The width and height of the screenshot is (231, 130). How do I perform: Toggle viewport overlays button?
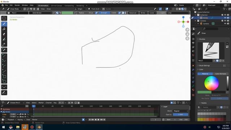167,9
